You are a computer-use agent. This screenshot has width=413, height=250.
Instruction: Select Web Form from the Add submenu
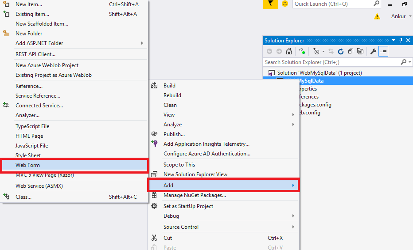pos(74,165)
